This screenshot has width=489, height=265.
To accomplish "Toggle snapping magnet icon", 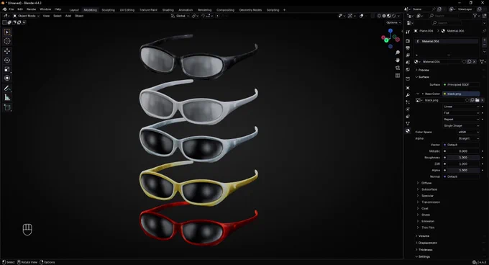I will point(204,16).
